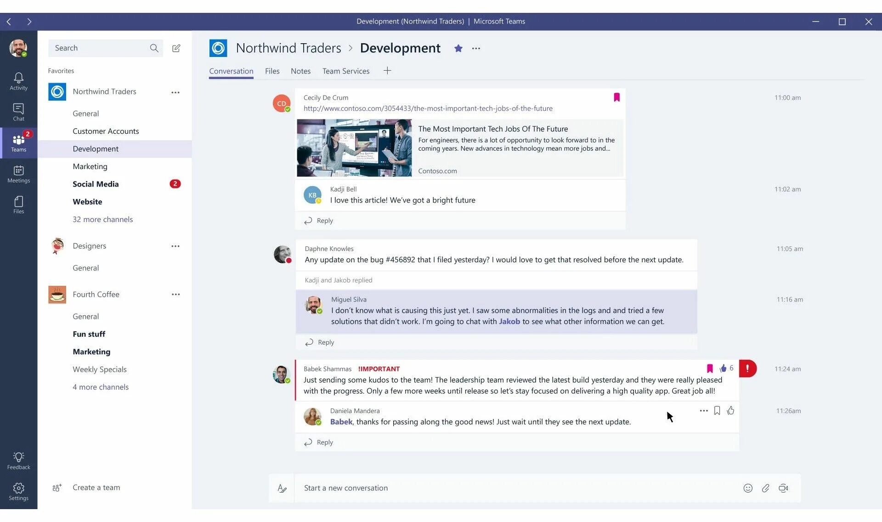Open Designers team options menu
The width and height of the screenshot is (882, 522).
(x=175, y=246)
